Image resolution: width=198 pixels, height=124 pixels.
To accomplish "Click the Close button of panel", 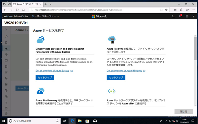I will click(184, 111).
